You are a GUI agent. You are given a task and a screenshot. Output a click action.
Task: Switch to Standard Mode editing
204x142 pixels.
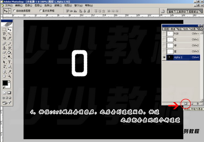tap(4, 93)
